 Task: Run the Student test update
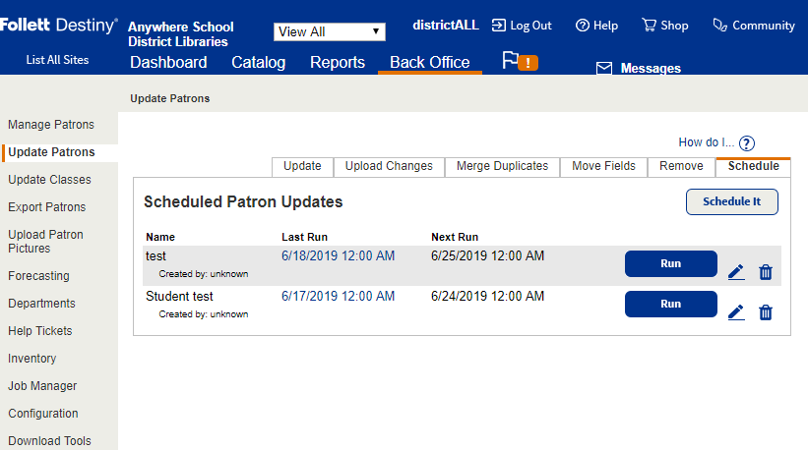(x=670, y=305)
